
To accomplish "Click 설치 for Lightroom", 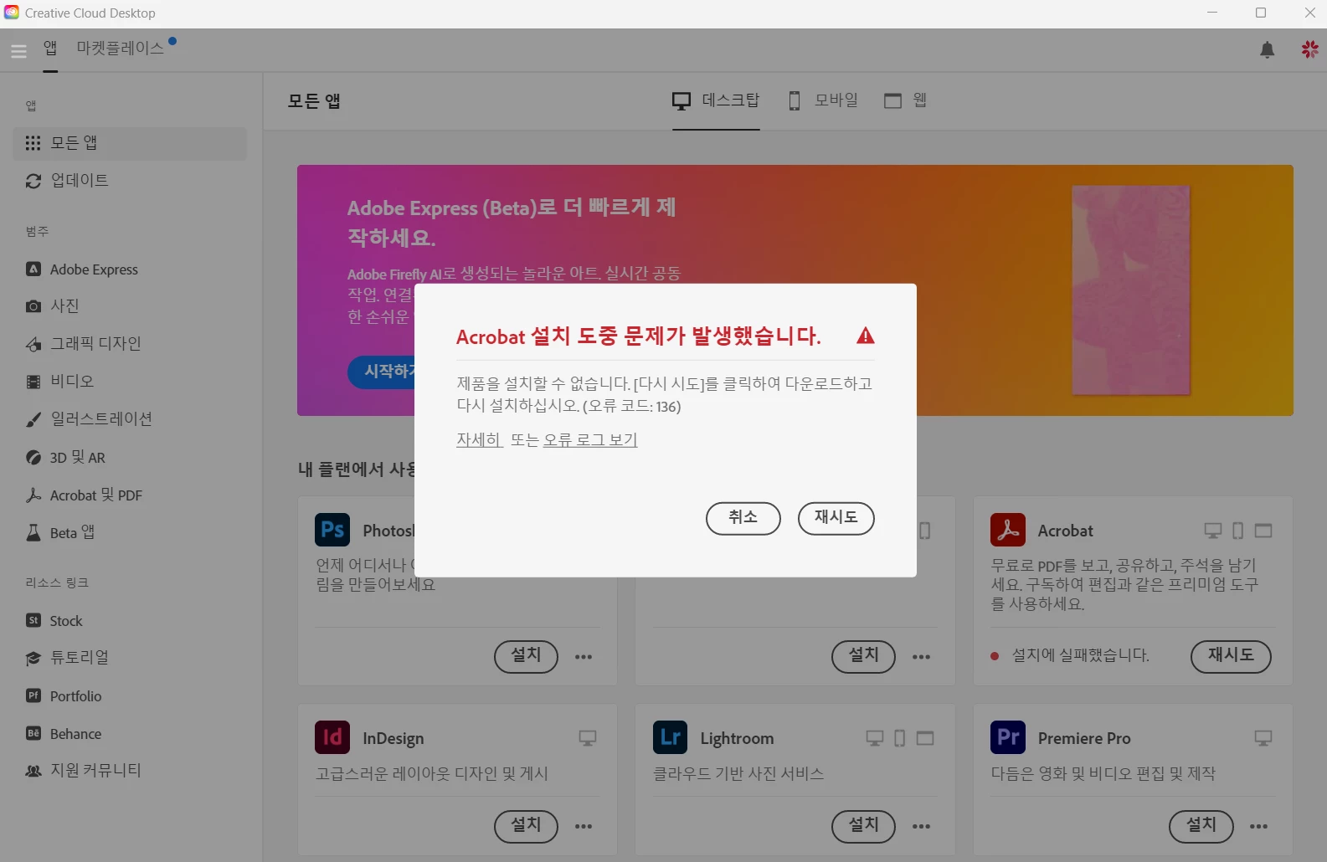I will pos(863,826).
